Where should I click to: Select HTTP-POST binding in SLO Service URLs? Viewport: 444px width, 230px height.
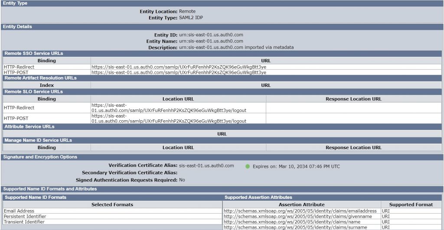click(x=16, y=118)
